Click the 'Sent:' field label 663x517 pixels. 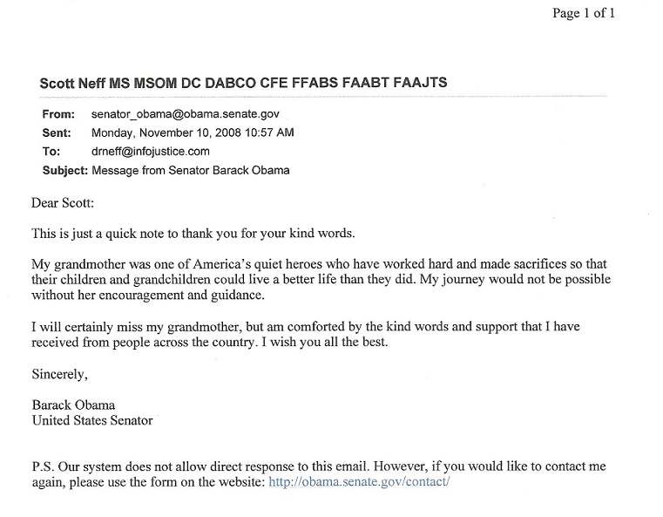[57, 133]
